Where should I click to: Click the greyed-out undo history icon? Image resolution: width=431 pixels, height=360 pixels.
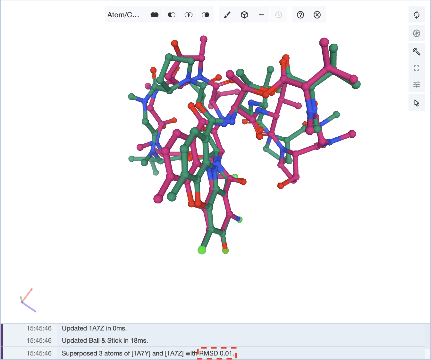pos(278,15)
